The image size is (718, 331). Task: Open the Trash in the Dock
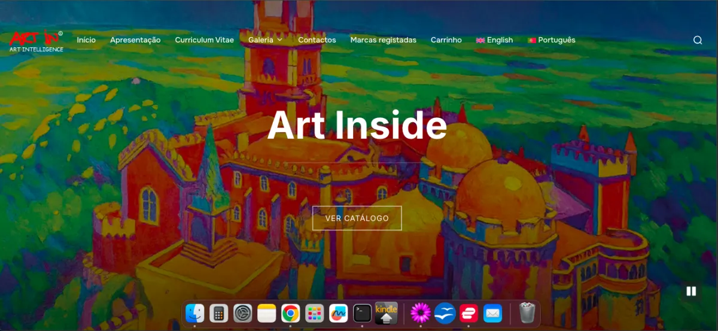(x=527, y=313)
